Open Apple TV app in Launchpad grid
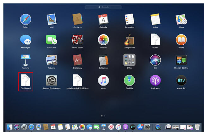206x134 pixels. click(x=181, y=80)
